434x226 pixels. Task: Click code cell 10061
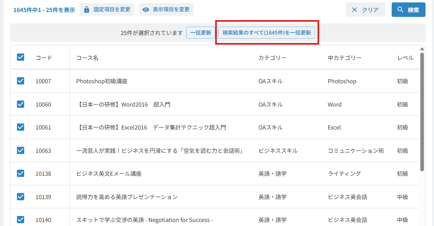tap(43, 127)
